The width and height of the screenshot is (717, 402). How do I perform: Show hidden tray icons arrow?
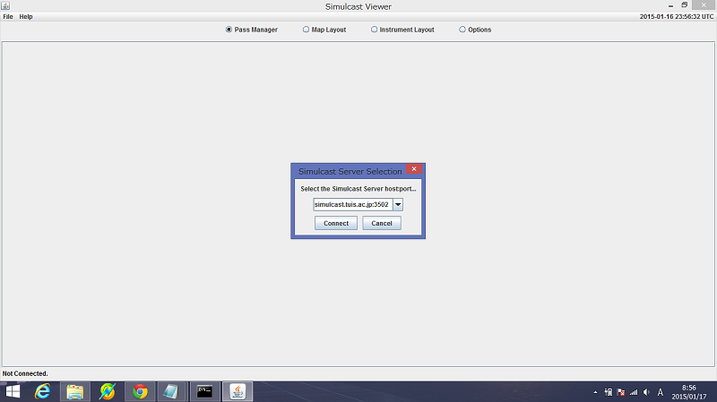click(x=595, y=392)
